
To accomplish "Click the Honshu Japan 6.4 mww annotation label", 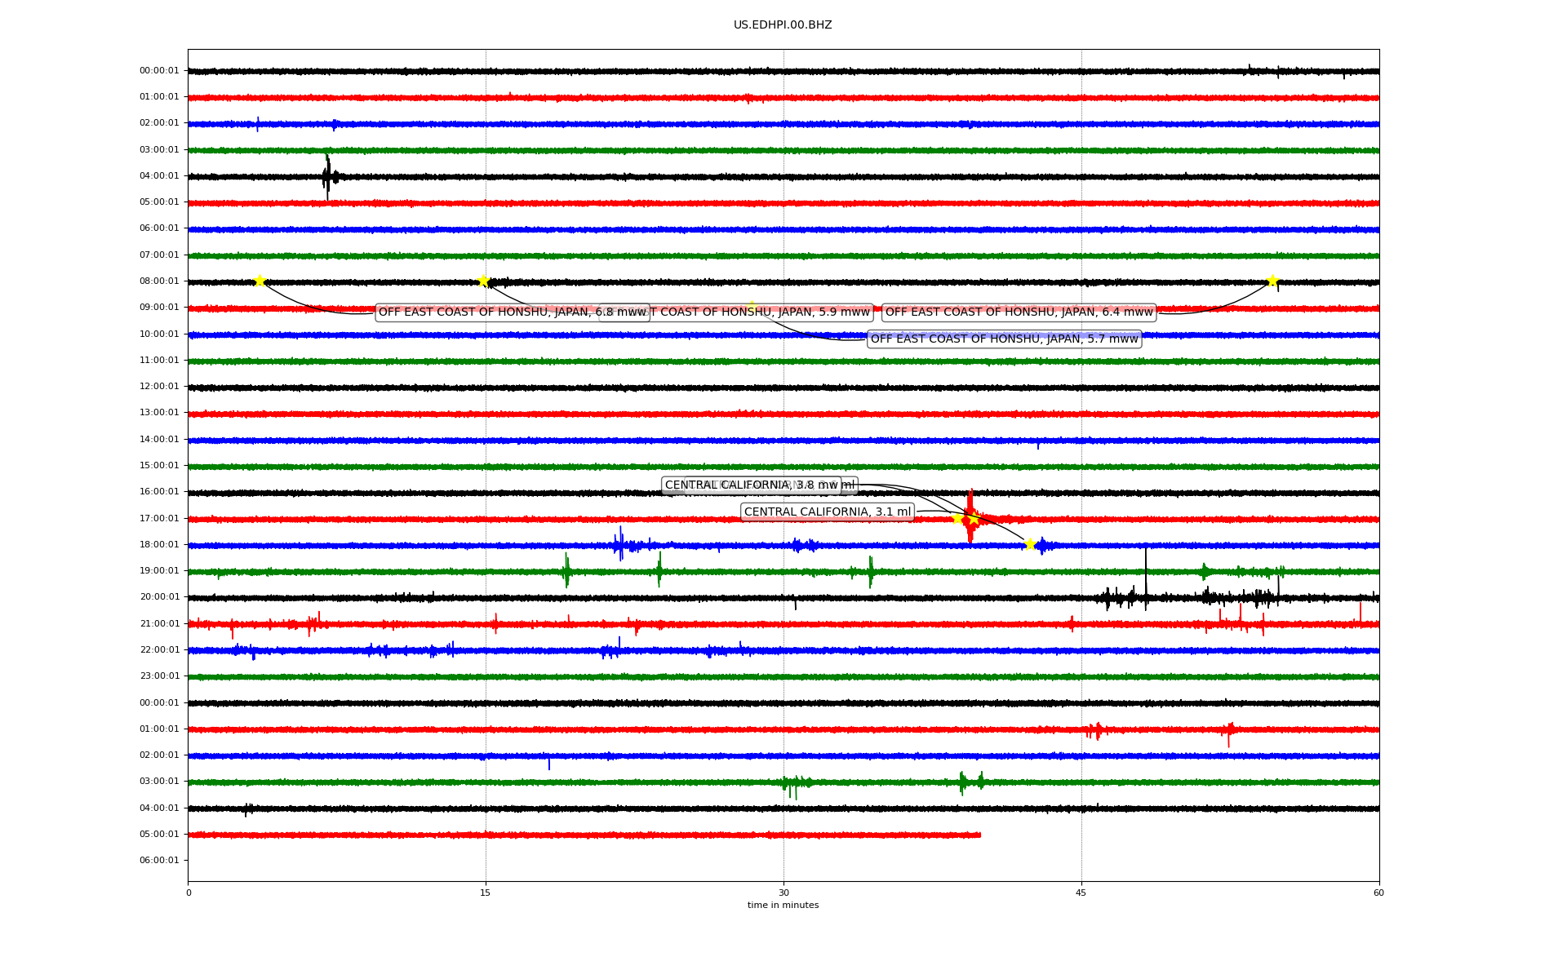I will point(1019,312).
